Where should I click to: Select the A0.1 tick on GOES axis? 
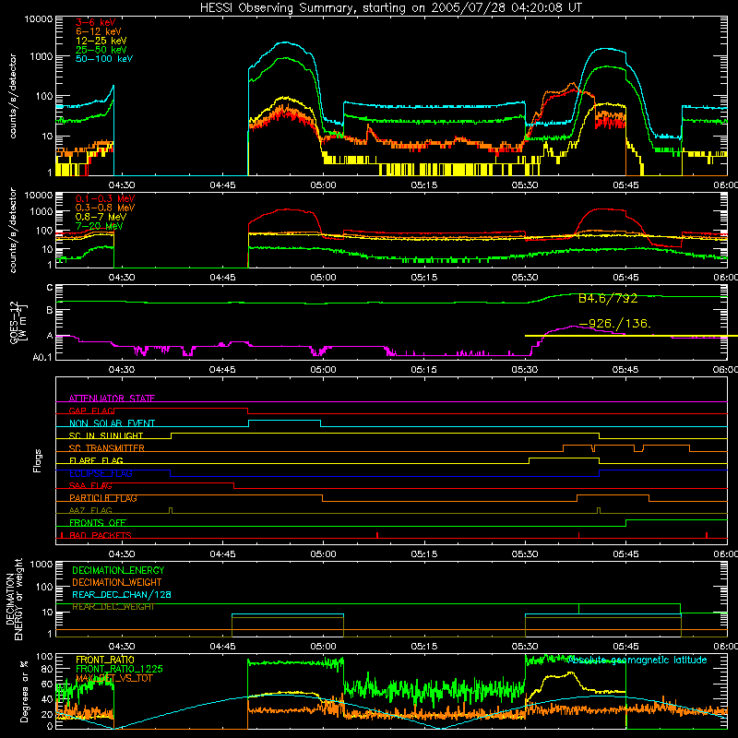42,358
